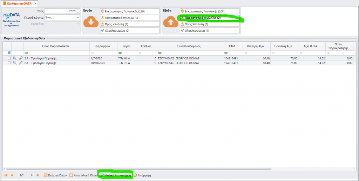Click Απόρριψη reject button
This screenshot has height=181, width=359.
coord(142,175)
